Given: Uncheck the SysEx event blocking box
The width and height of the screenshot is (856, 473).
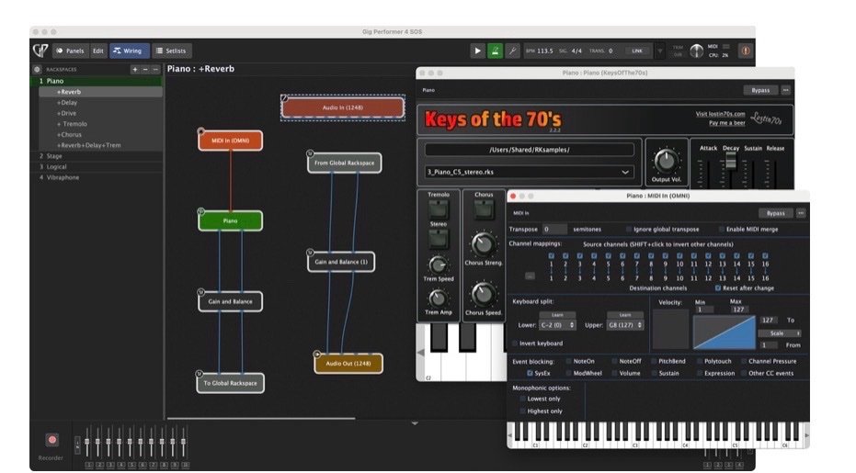Looking at the screenshot, I should click(531, 374).
